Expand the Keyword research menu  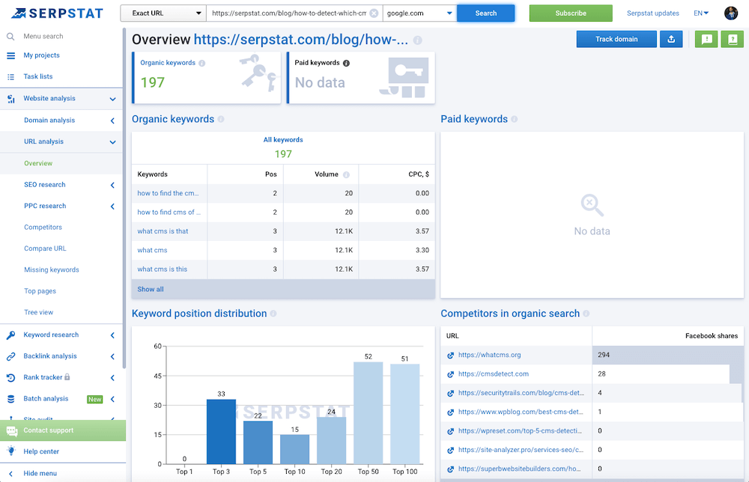tap(113, 335)
